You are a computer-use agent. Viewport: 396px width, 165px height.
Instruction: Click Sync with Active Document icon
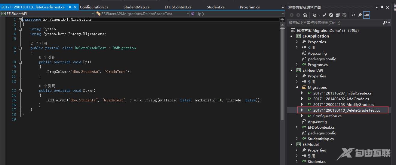pos(324,15)
